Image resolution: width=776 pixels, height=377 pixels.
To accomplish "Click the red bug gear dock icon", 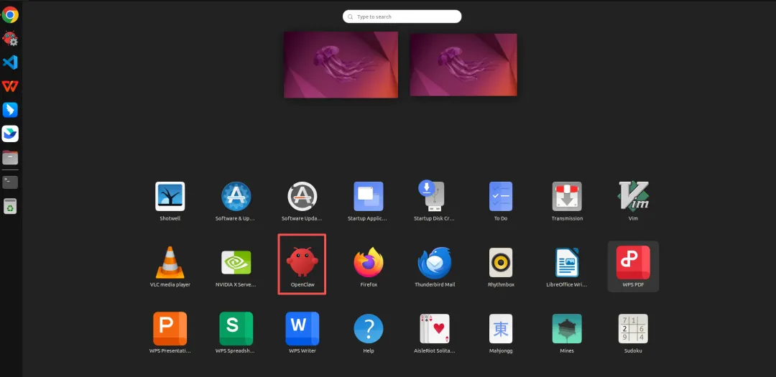I will (10, 38).
